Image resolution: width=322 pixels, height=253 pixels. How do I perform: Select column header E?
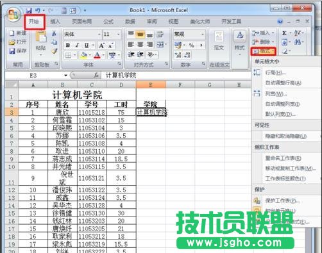tap(151, 85)
